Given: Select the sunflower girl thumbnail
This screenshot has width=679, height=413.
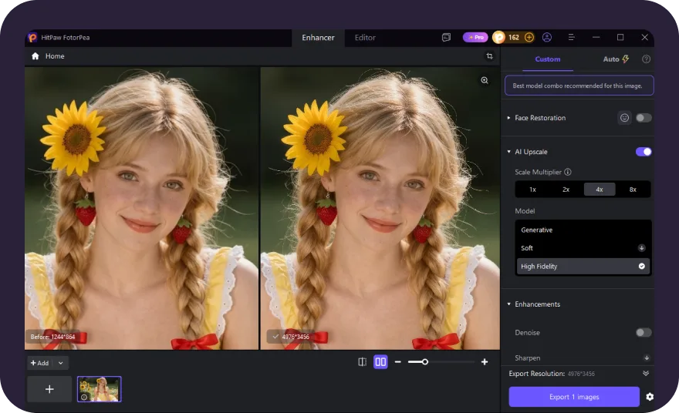Looking at the screenshot, I should coord(100,389).
